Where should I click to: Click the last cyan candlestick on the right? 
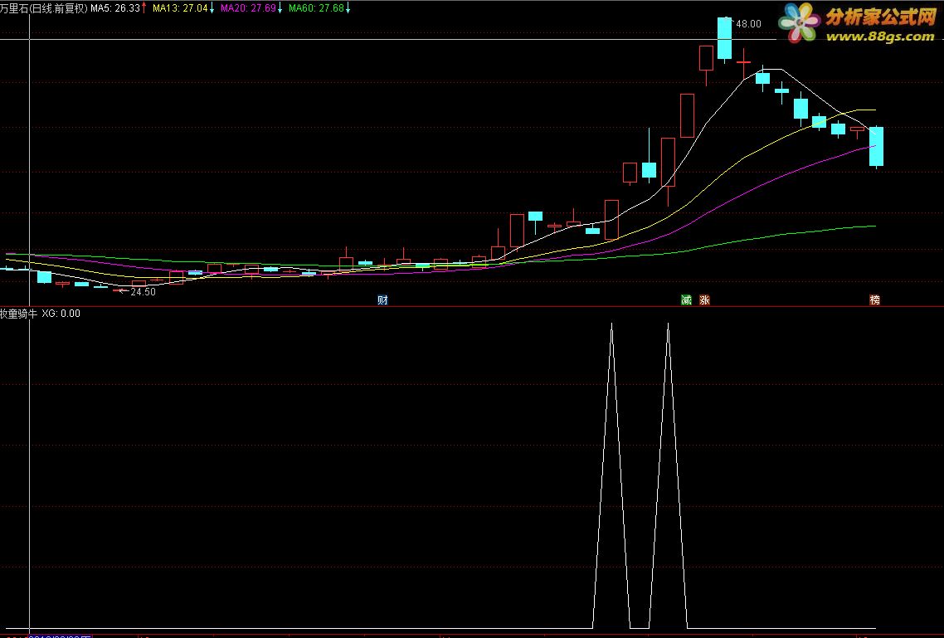click(x=876, y=146)
